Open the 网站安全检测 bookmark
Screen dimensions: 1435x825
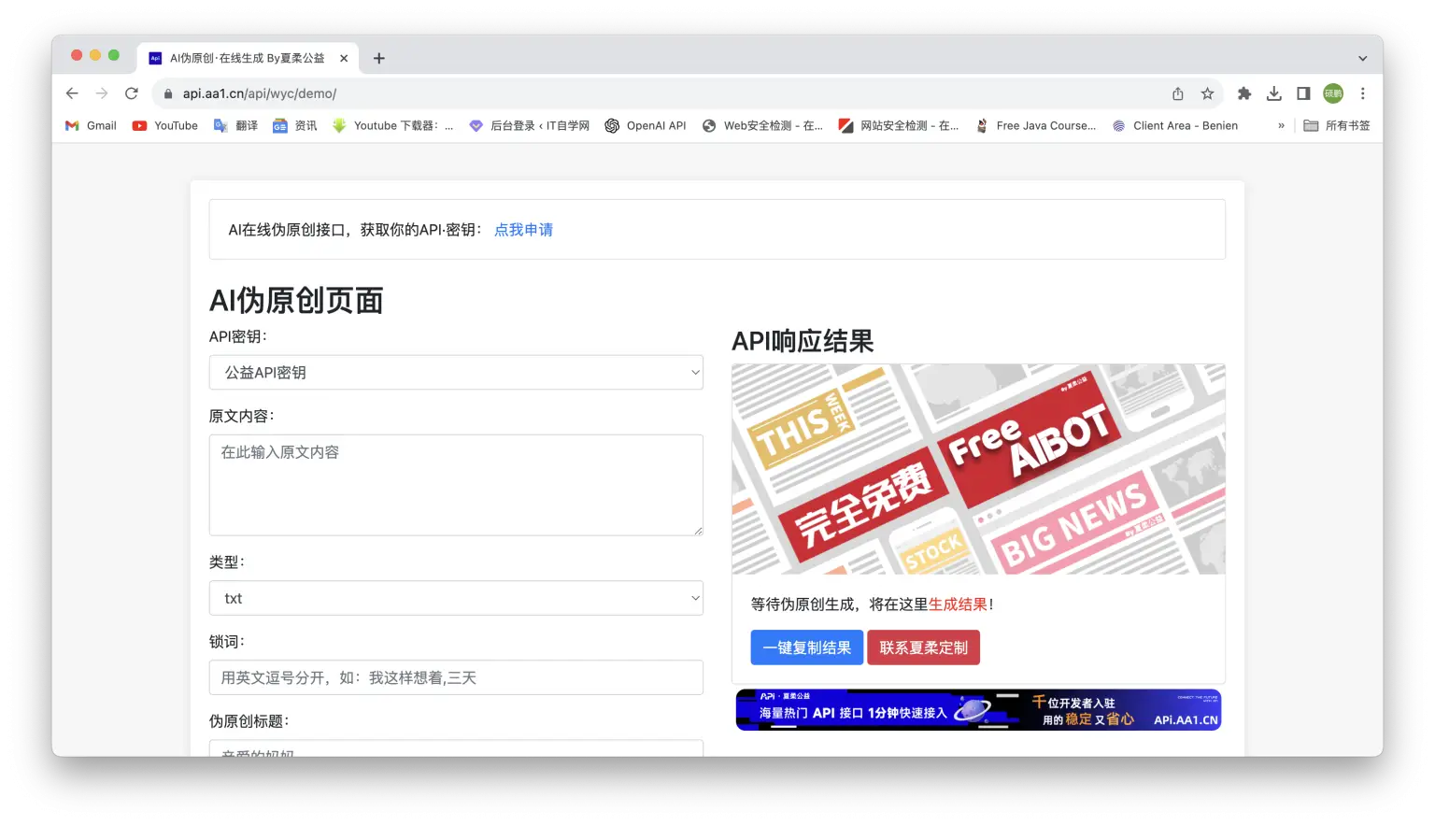899,125
